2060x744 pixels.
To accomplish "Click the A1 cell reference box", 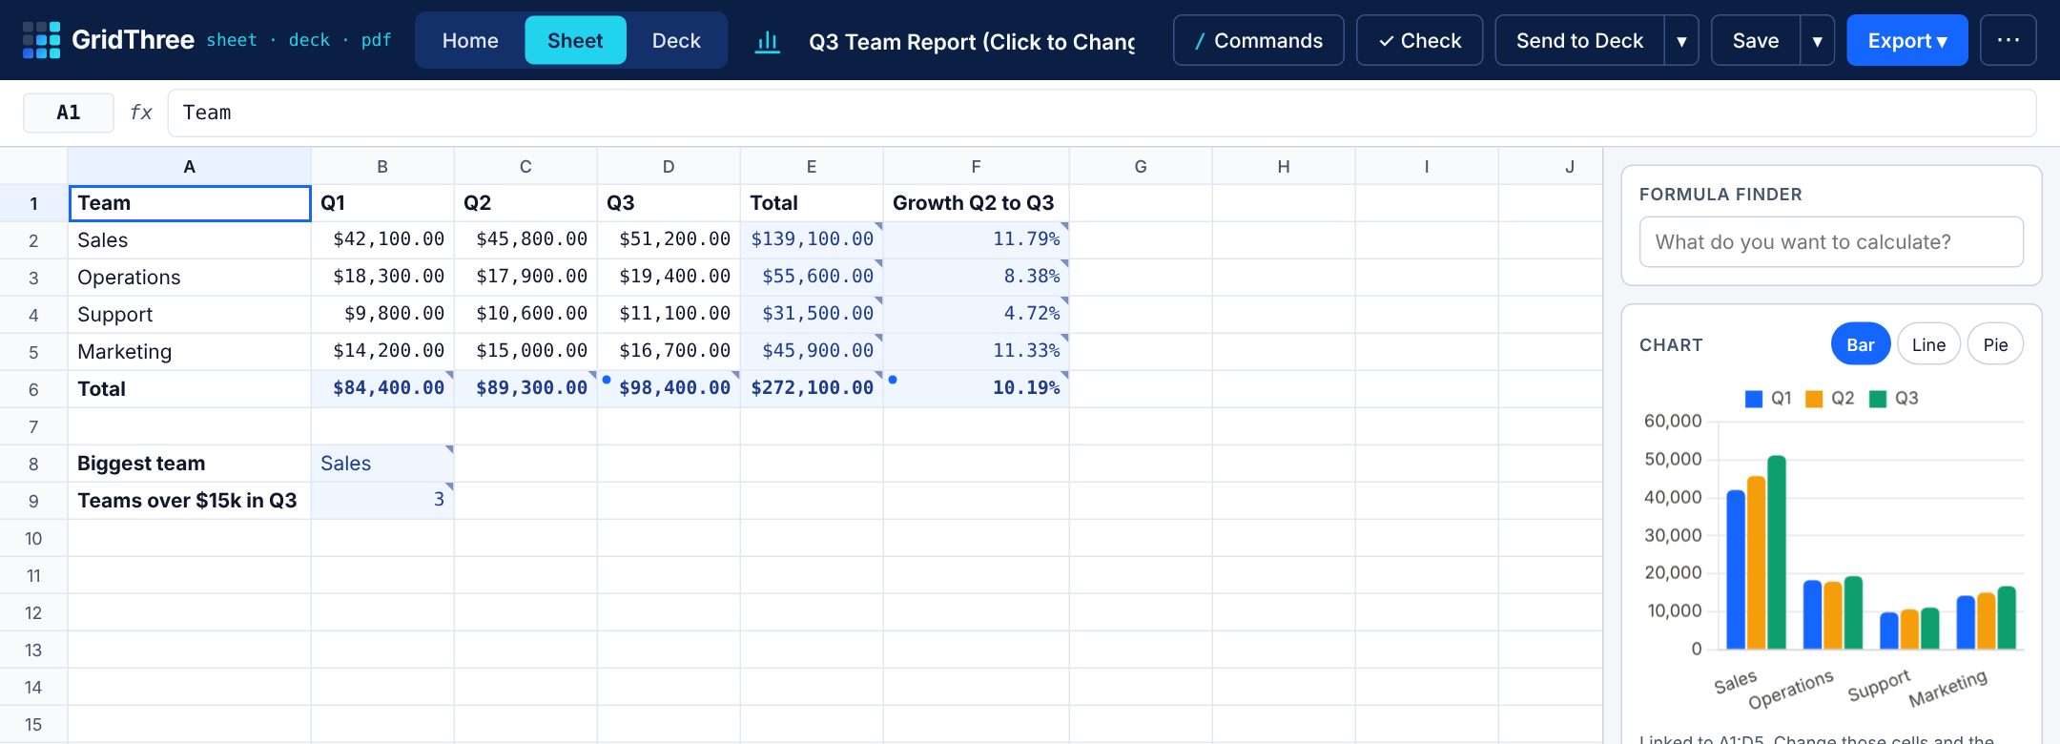I will coord(69,113).
